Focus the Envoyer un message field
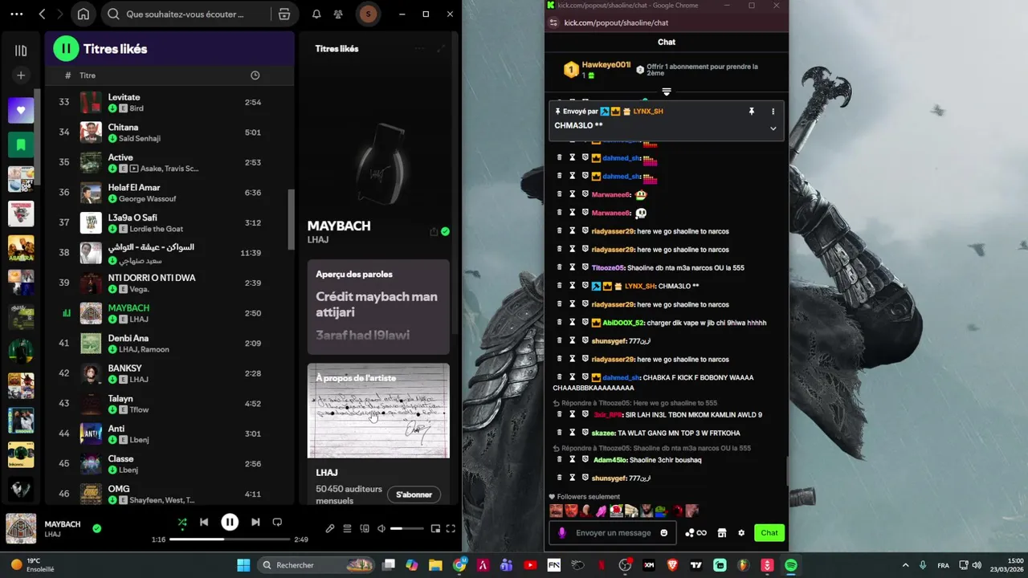1028x578 pixels. (613, 533)
